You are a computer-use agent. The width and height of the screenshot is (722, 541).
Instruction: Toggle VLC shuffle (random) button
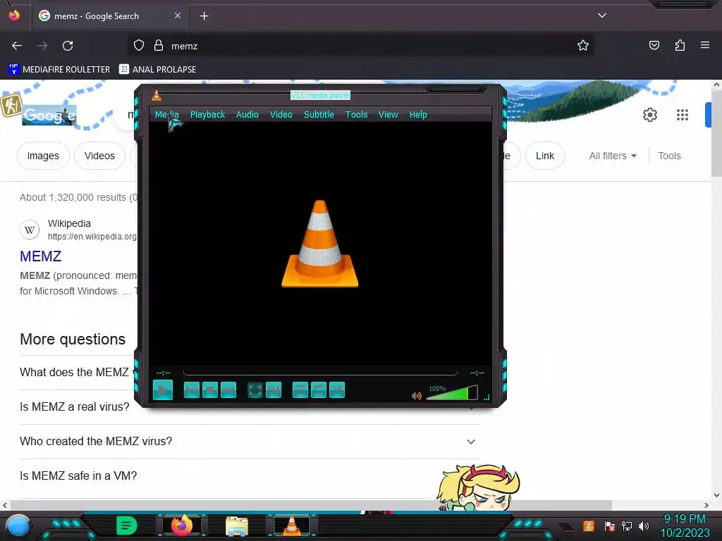tap(337, 390)
